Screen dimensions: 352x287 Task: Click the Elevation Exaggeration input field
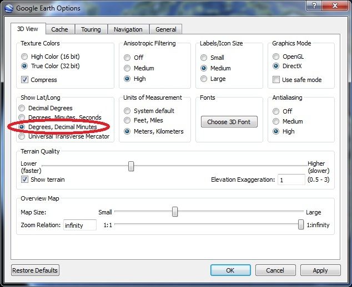click(x=291, y=180)
